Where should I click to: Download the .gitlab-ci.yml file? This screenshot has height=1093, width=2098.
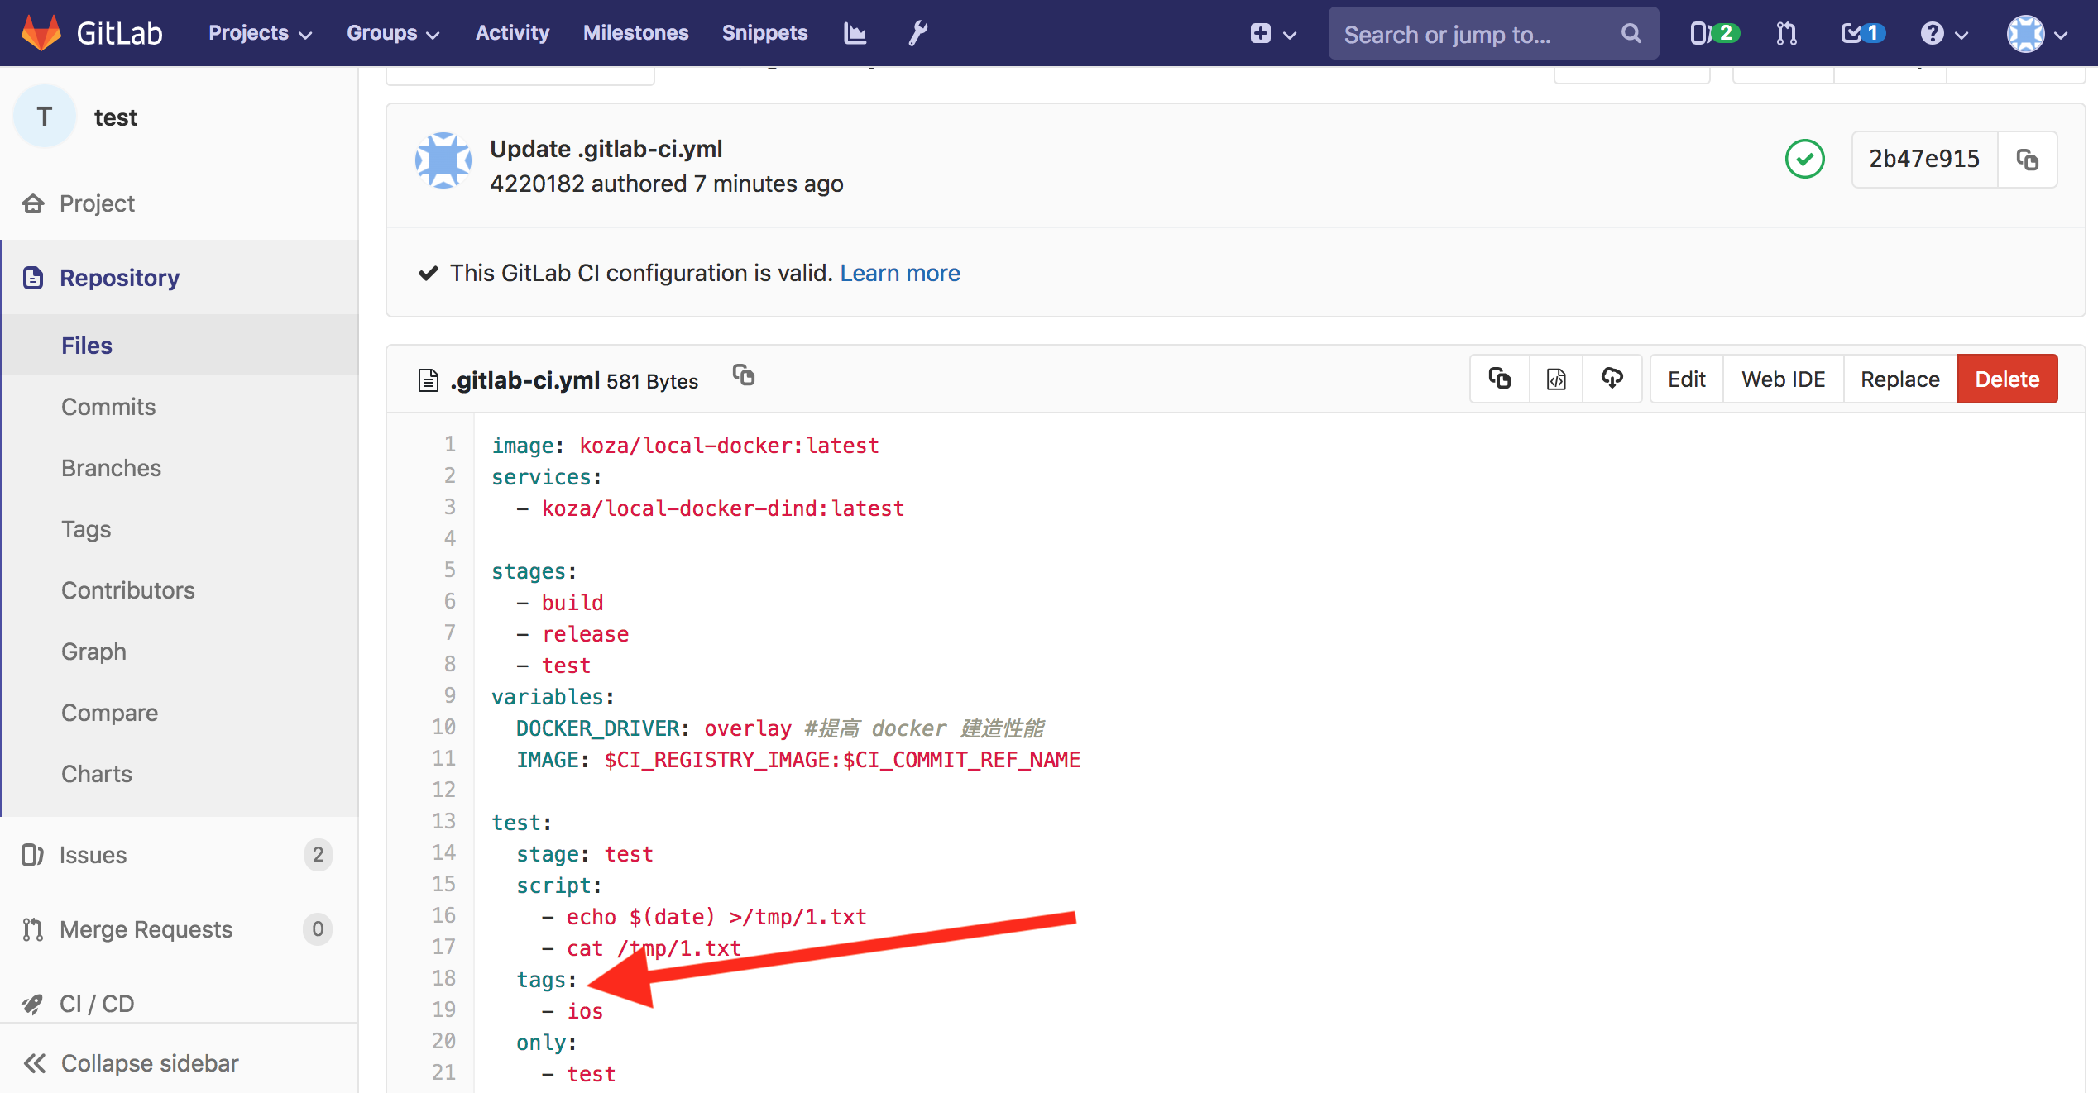(x=1612, y=379)
